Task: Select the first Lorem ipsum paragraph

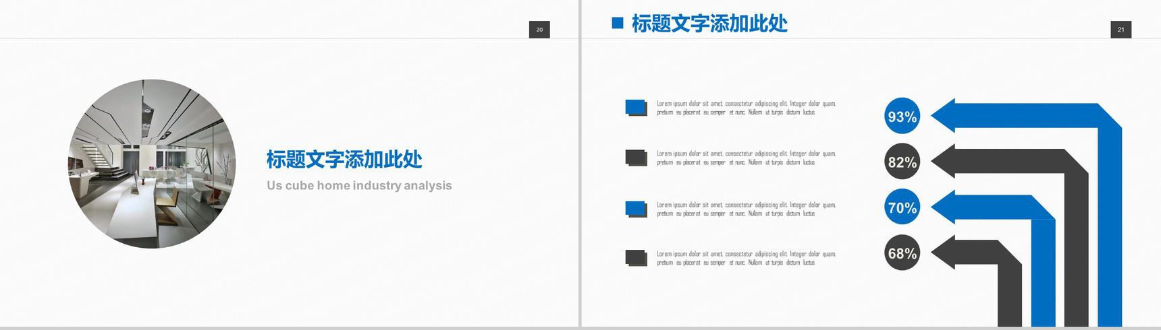Action: point(746,108)
